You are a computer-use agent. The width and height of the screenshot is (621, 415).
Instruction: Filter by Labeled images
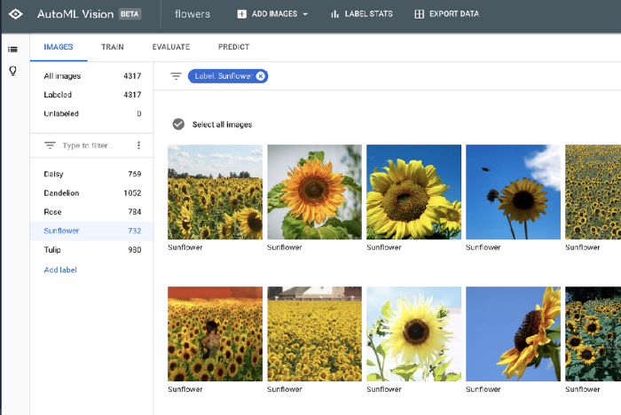tap(92, 95)
